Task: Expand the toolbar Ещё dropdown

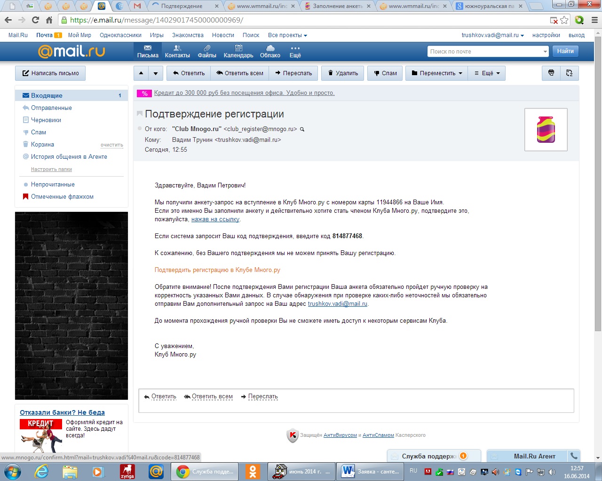Action: 487,73
